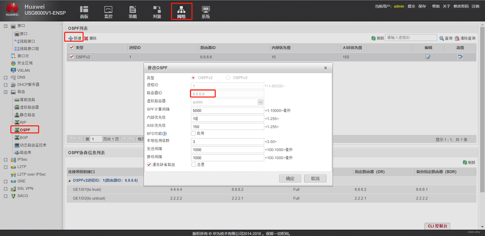Click the OSPF sidebar icon
485x236 pixels.
coord(17,130)
